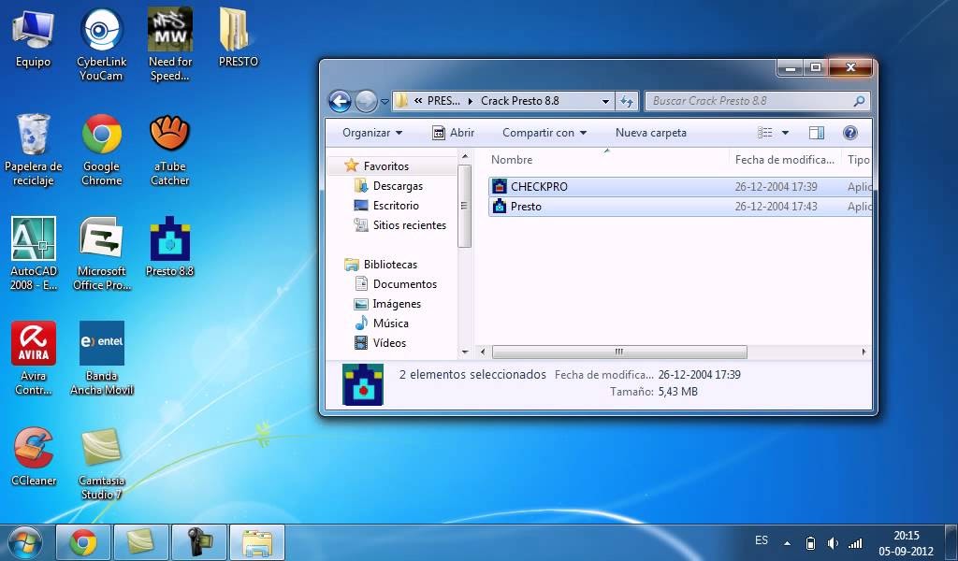
Task: Open Vídeos library
Action: coord(389,342)
